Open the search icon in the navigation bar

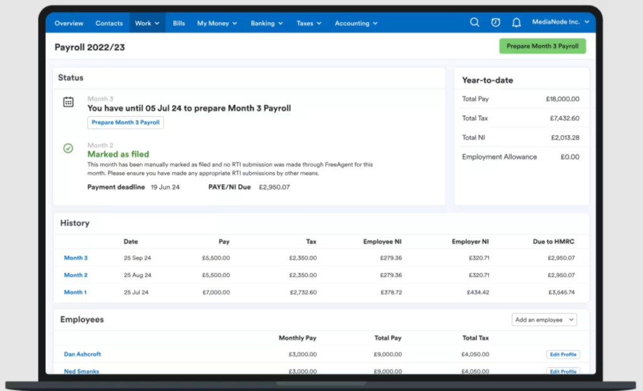point(475,23)
